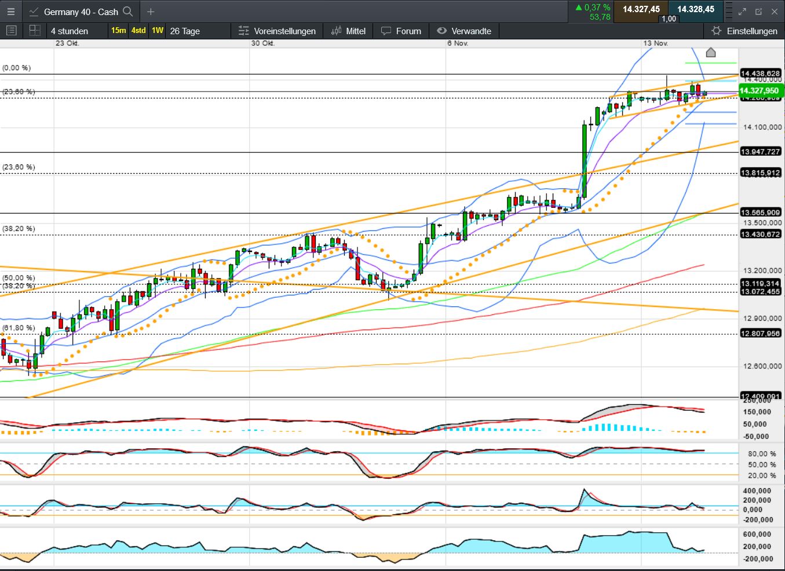The height and width of the screenshot is (571, 785).
Task: Open the 26 Tage range dropdown
Action: [185, 31]
